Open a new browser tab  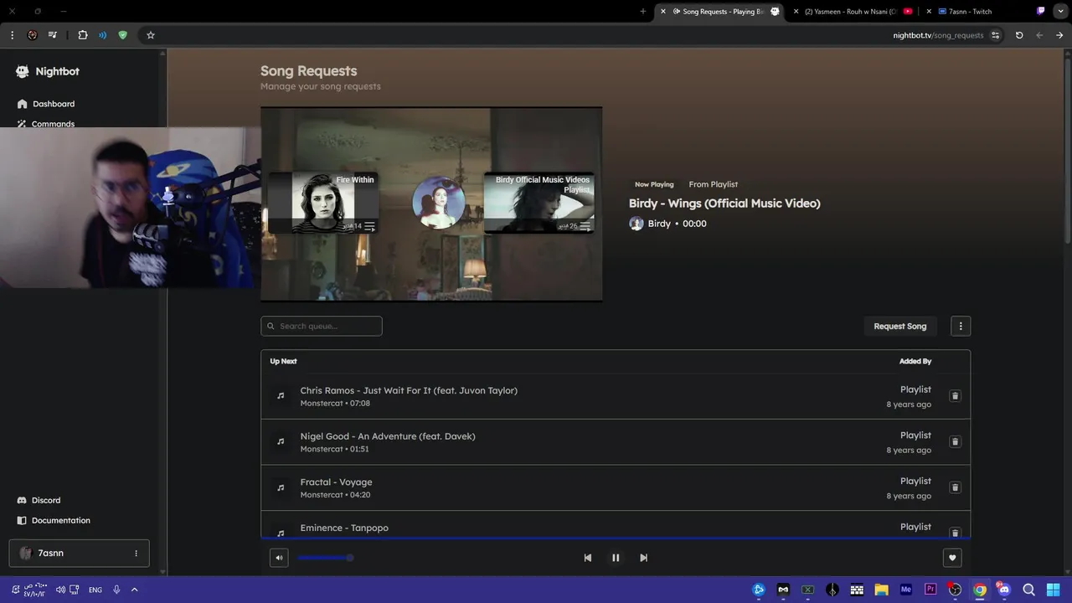point(642,12)
